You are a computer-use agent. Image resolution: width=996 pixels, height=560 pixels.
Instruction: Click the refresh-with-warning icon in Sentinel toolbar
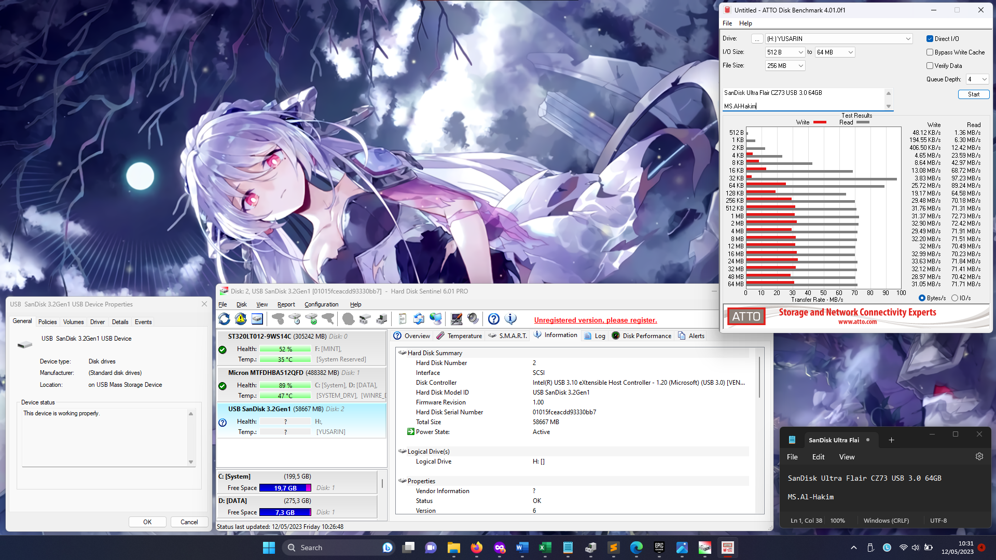(x=241, y=319)
